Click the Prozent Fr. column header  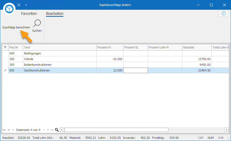(x=110, y=47)
